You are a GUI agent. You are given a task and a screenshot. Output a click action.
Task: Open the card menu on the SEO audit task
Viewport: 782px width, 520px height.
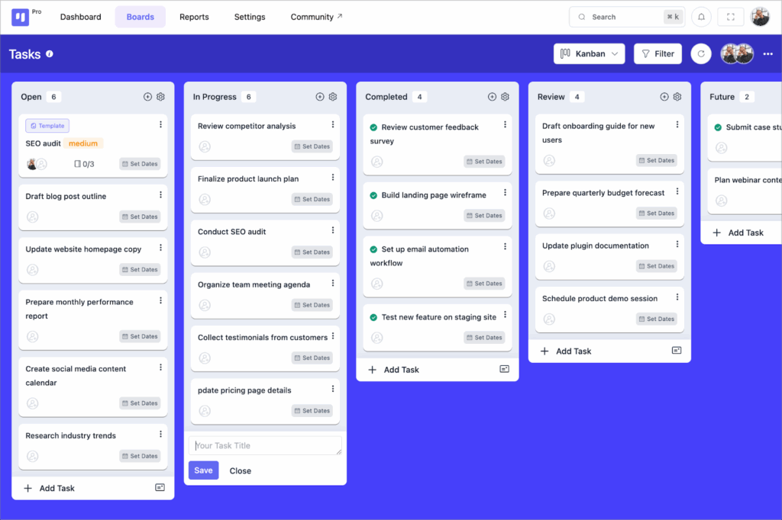point(160,124)
